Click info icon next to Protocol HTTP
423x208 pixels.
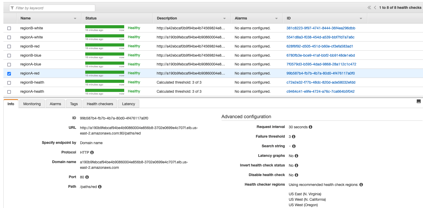[92, 152]
